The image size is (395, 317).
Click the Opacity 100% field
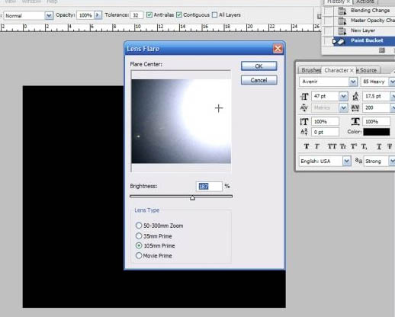click(85, 15)
